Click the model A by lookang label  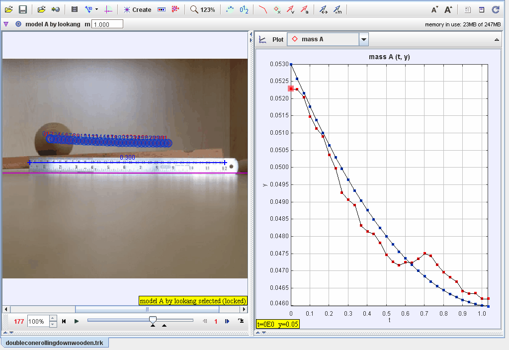53,24
